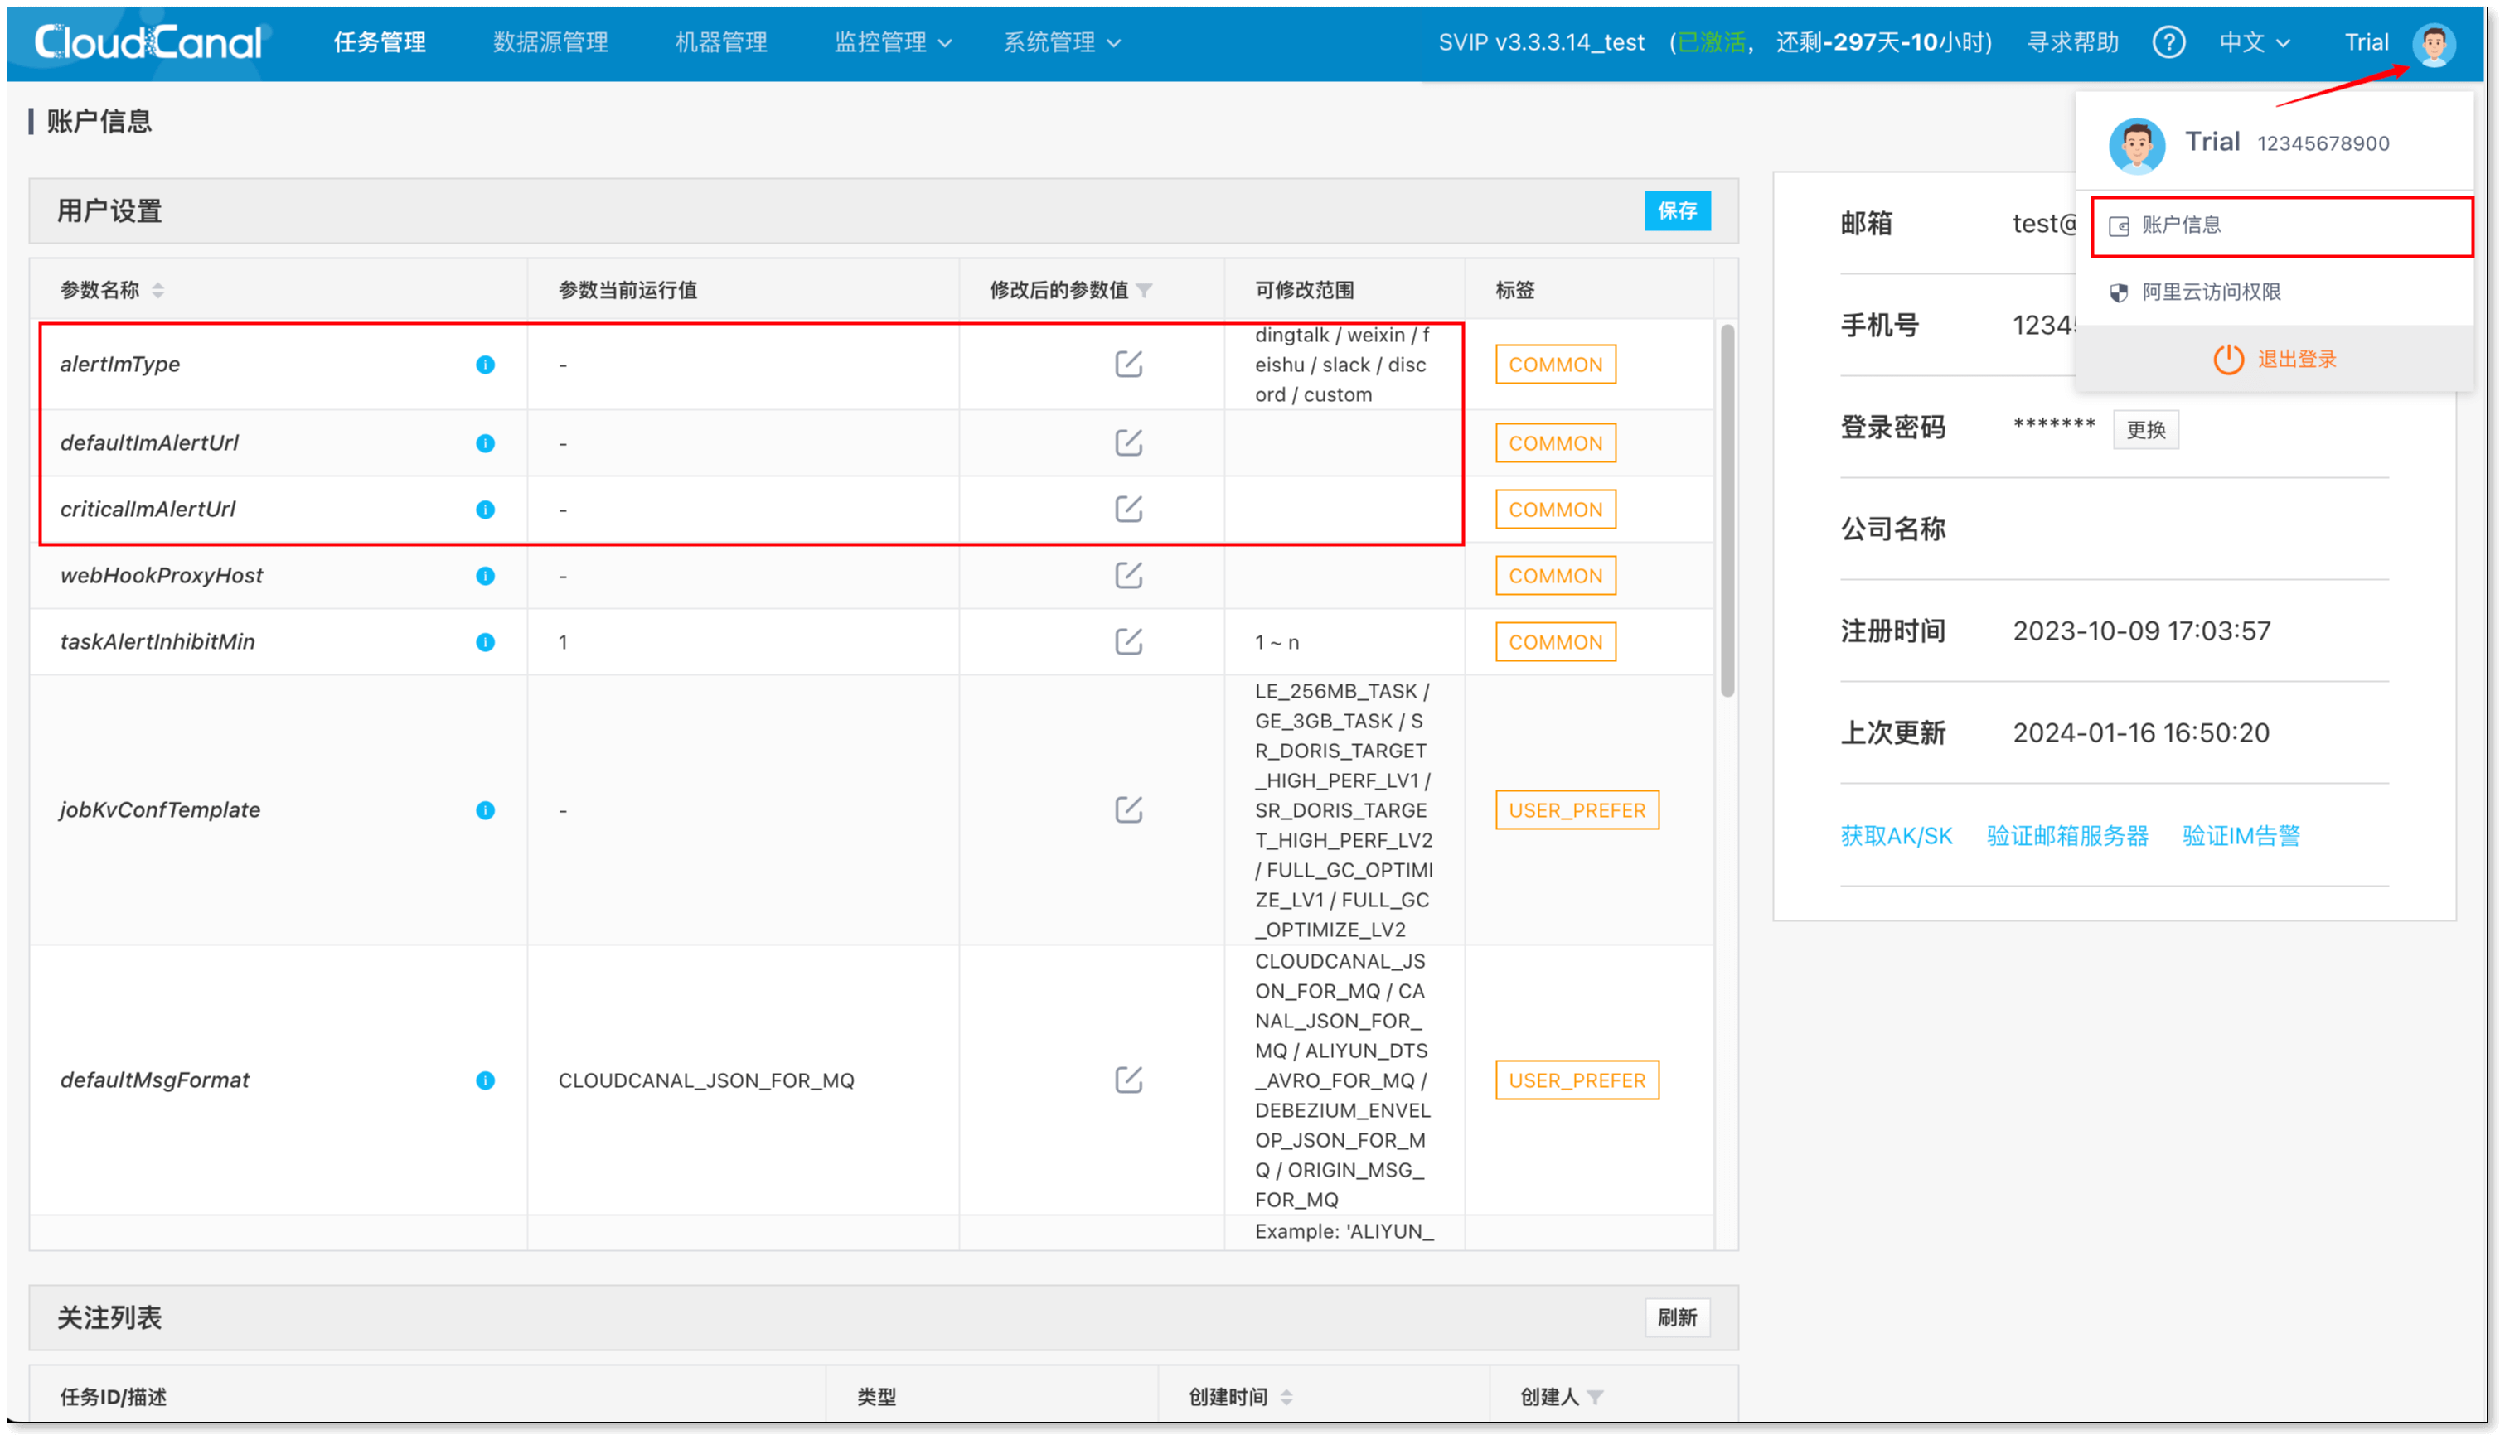The image size is (2500, 1435).
Task: Expand the 系统管理 dropdown menu
Action: (x=1062, y=42)
